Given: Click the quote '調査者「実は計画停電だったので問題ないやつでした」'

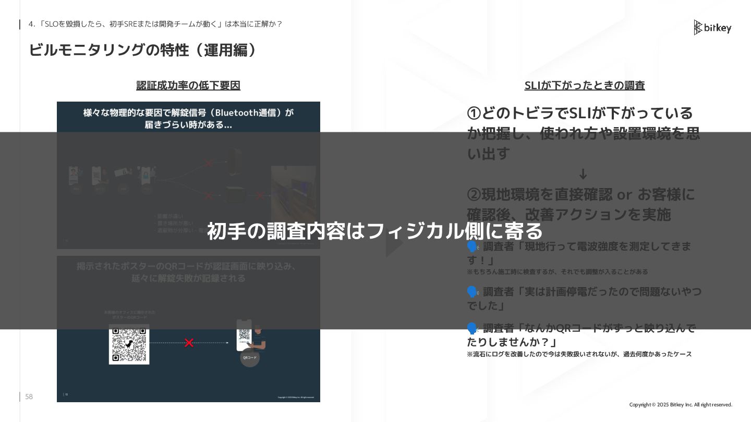Looking at the screenshot, I should [x=584, y=298].
